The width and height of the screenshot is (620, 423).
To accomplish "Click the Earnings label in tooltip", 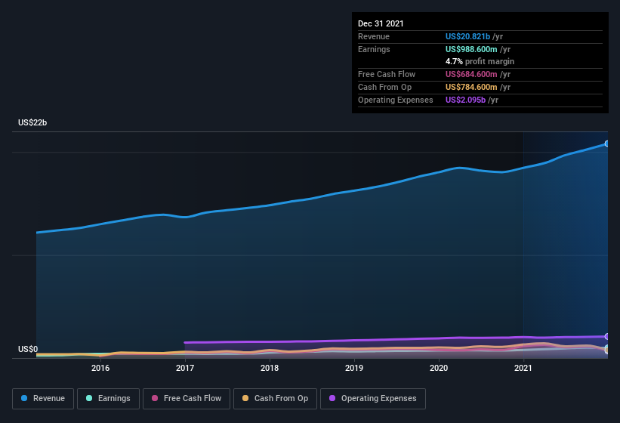I will tap(374, 49).
